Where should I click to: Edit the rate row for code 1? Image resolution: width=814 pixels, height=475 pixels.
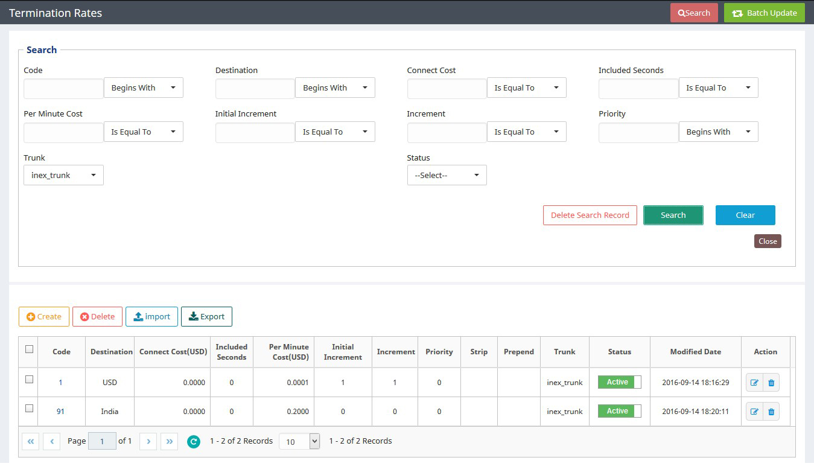tap(754, 383)
